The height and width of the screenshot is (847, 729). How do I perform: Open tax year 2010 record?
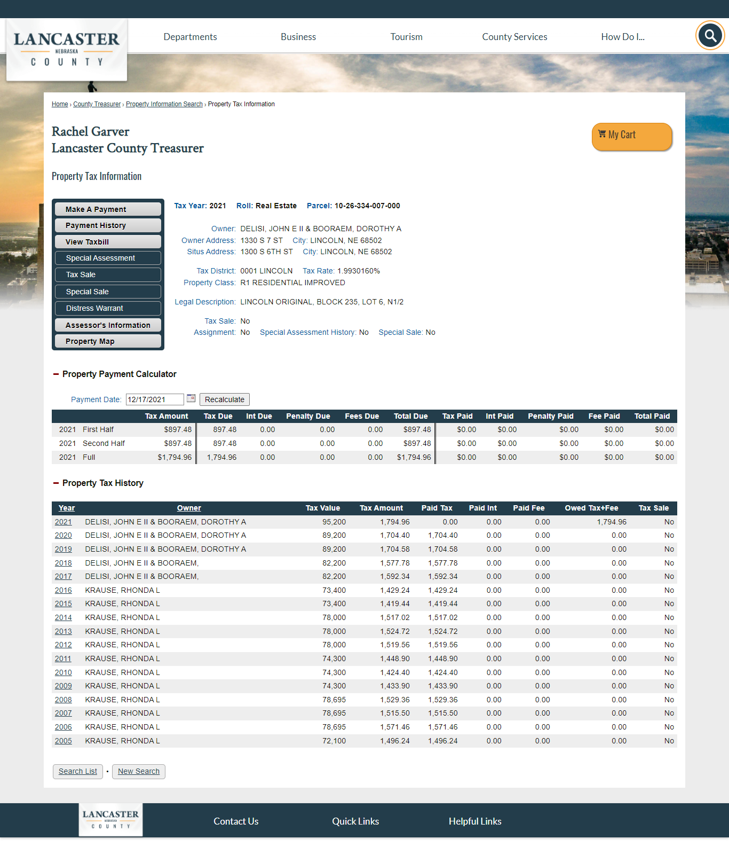click(x=63, y=672)
